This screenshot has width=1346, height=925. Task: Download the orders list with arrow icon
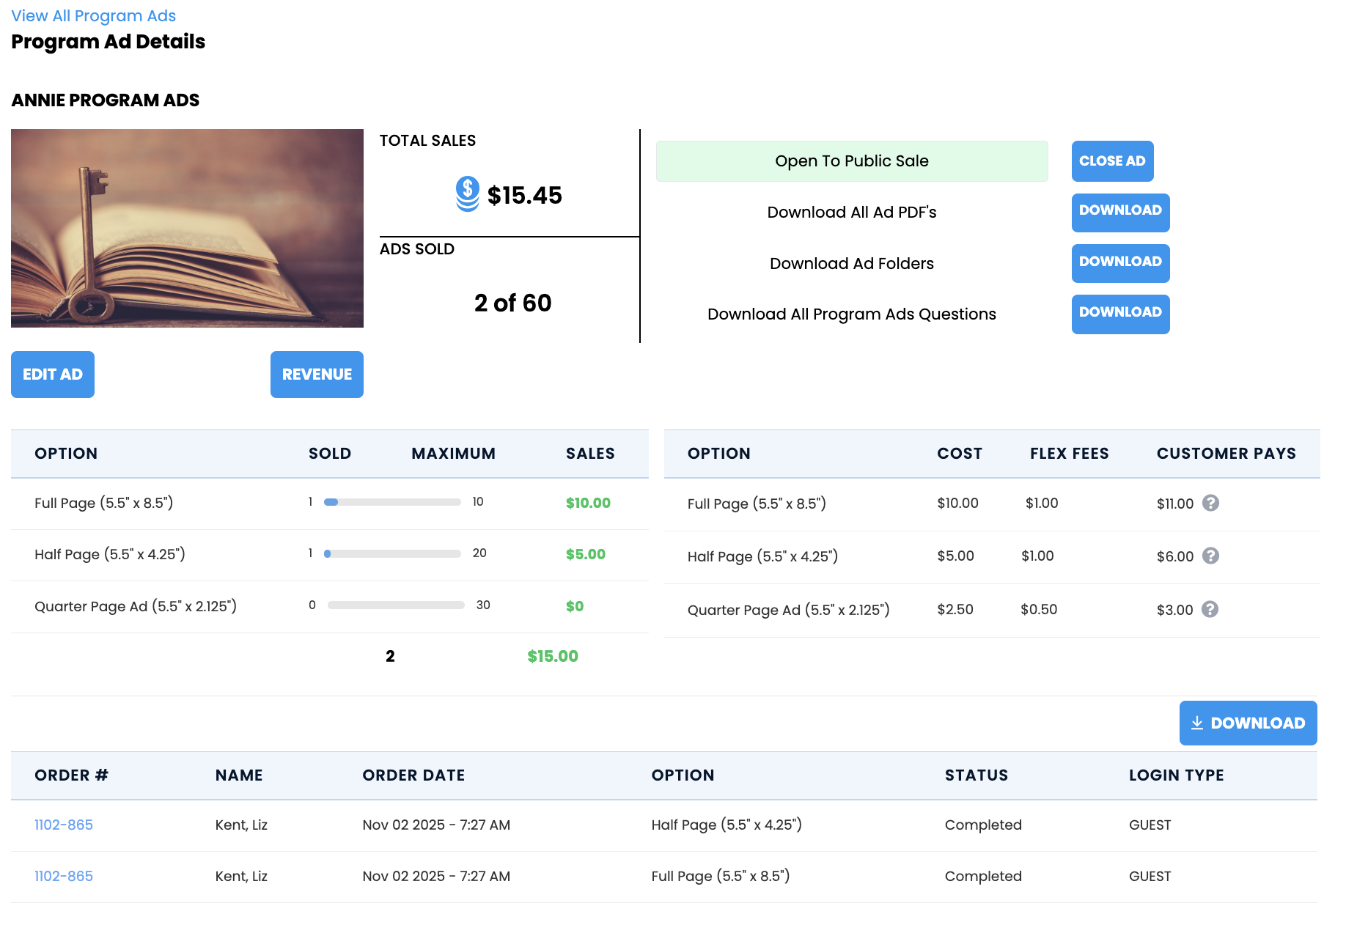pos(1247,723)
